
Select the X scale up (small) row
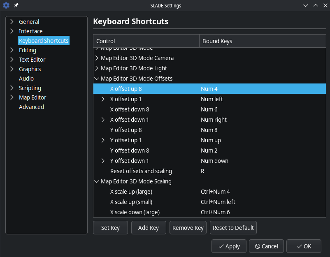pos(209,202)
